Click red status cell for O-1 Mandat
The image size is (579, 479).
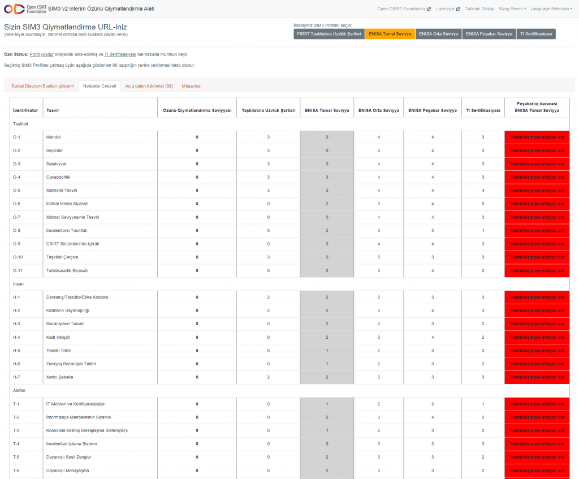pyautogui.click(x=537, y=137)
